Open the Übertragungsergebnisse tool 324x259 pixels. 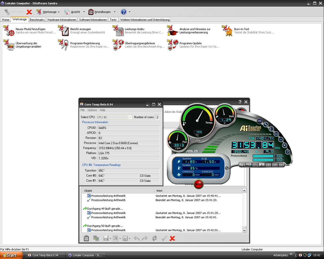pos(138,45)
